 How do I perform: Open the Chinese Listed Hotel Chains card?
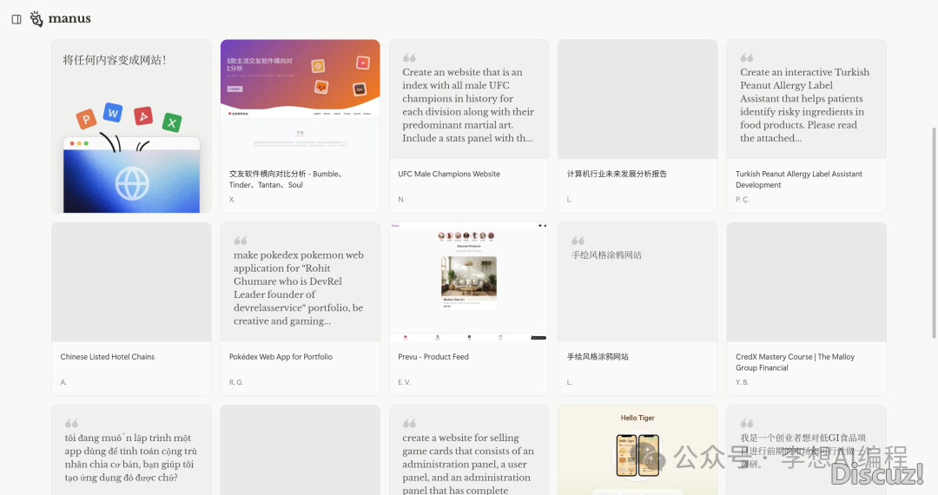point(108,357)
